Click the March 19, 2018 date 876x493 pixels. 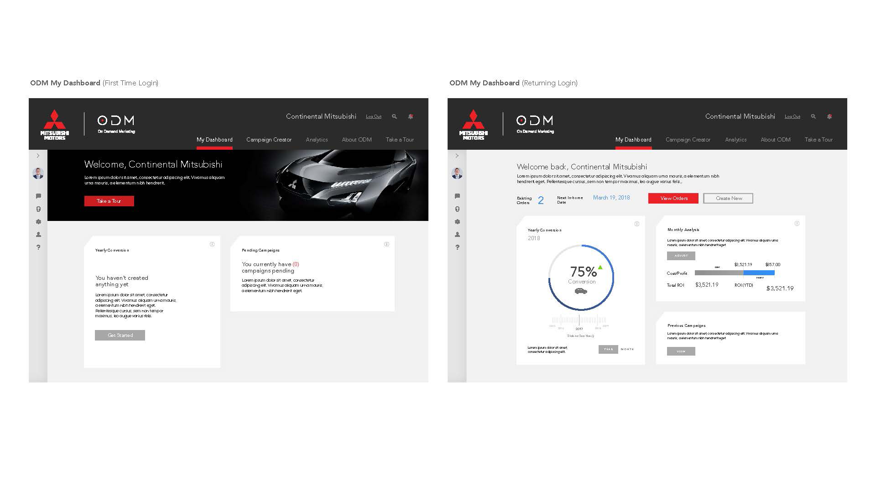(x=611, y=198)
